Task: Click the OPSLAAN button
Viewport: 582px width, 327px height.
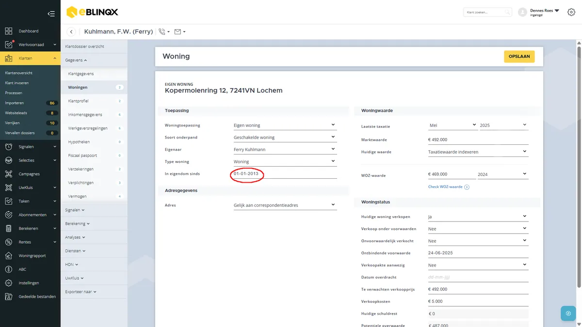Action: pyautogui.click(x=519, y=56)
